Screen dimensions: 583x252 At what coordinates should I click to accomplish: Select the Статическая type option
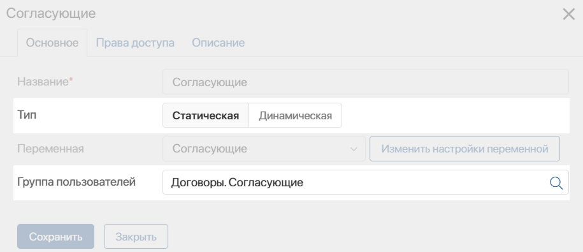click(x=205, y=115)
